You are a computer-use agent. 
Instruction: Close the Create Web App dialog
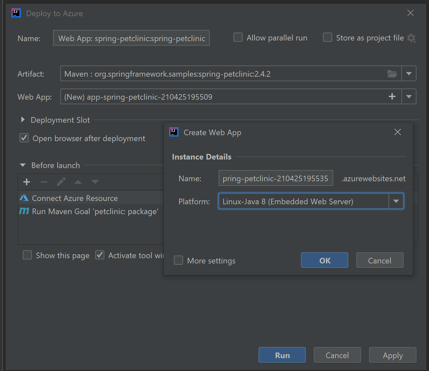(x=398, y=132)
